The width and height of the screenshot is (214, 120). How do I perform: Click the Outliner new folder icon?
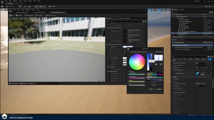coord(210,12)
